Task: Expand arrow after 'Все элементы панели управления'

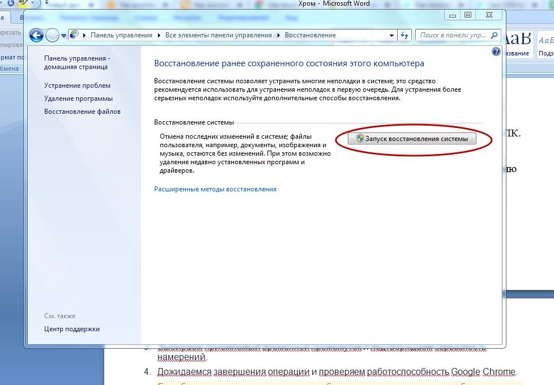Action: [278, 35]
